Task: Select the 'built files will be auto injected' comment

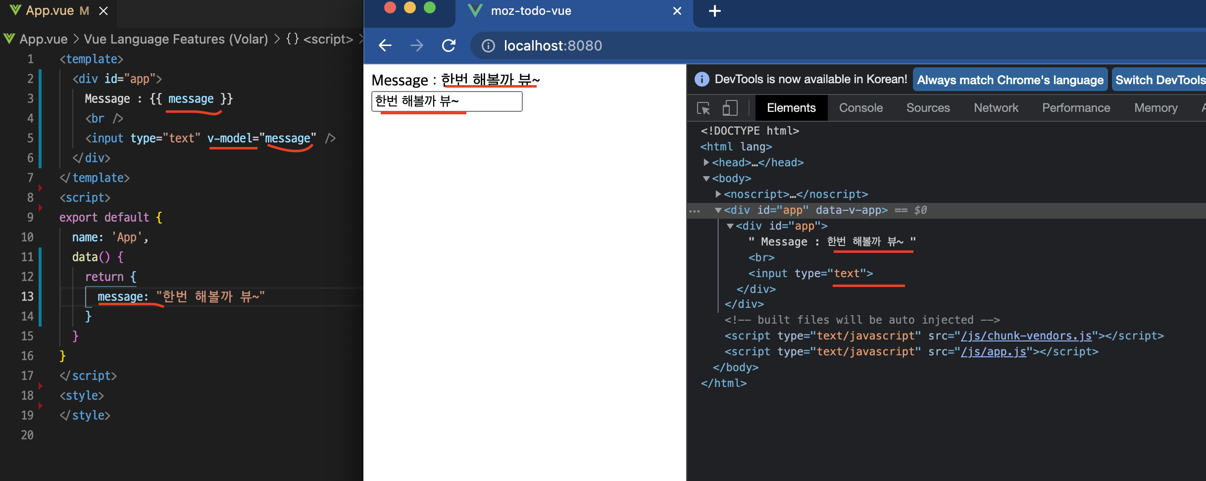Action: coord(862,320)
